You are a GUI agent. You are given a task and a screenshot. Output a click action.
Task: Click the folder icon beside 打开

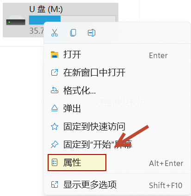55,54
